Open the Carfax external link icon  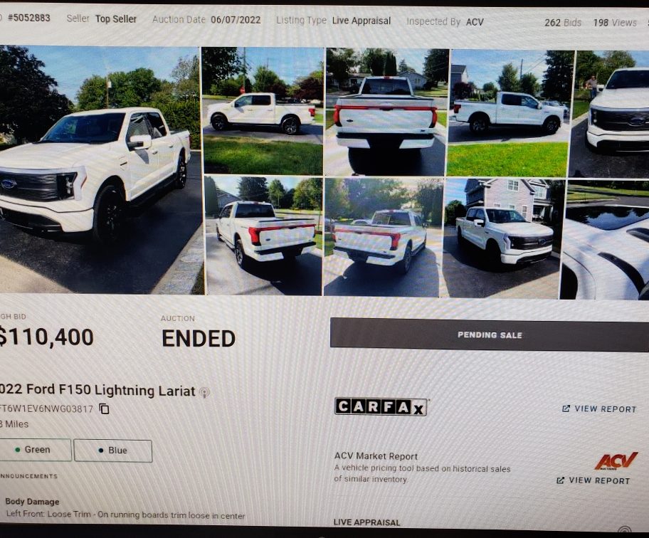coord(566,408)
